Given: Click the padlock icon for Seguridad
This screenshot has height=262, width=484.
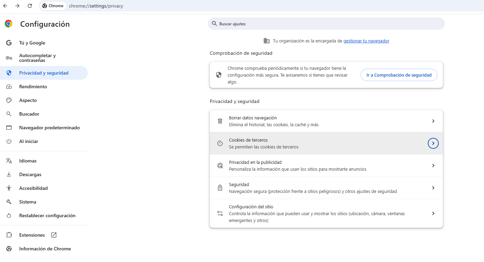Looking at the screenshot, I should point(220,188).
